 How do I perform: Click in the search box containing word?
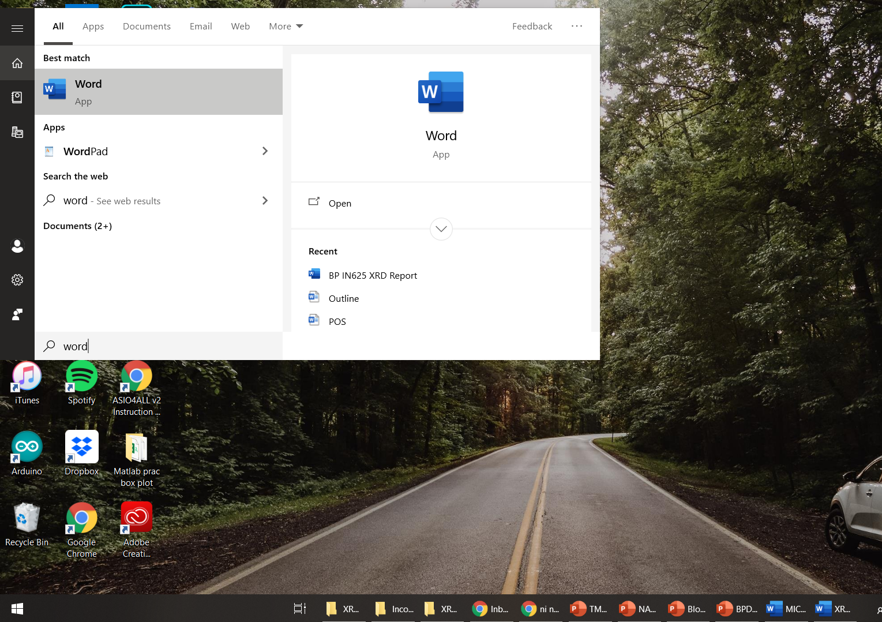point(159,346)
